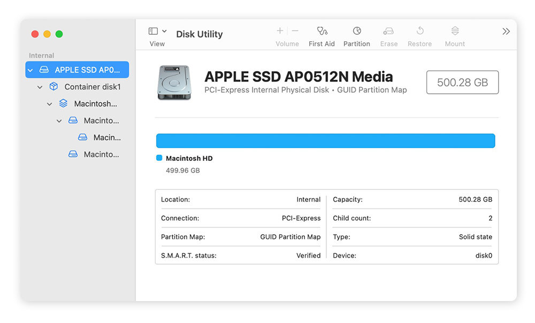This screenshot has width=535, height=323.
Task: Click the Macin... drive icon
Action: [82, 137]
